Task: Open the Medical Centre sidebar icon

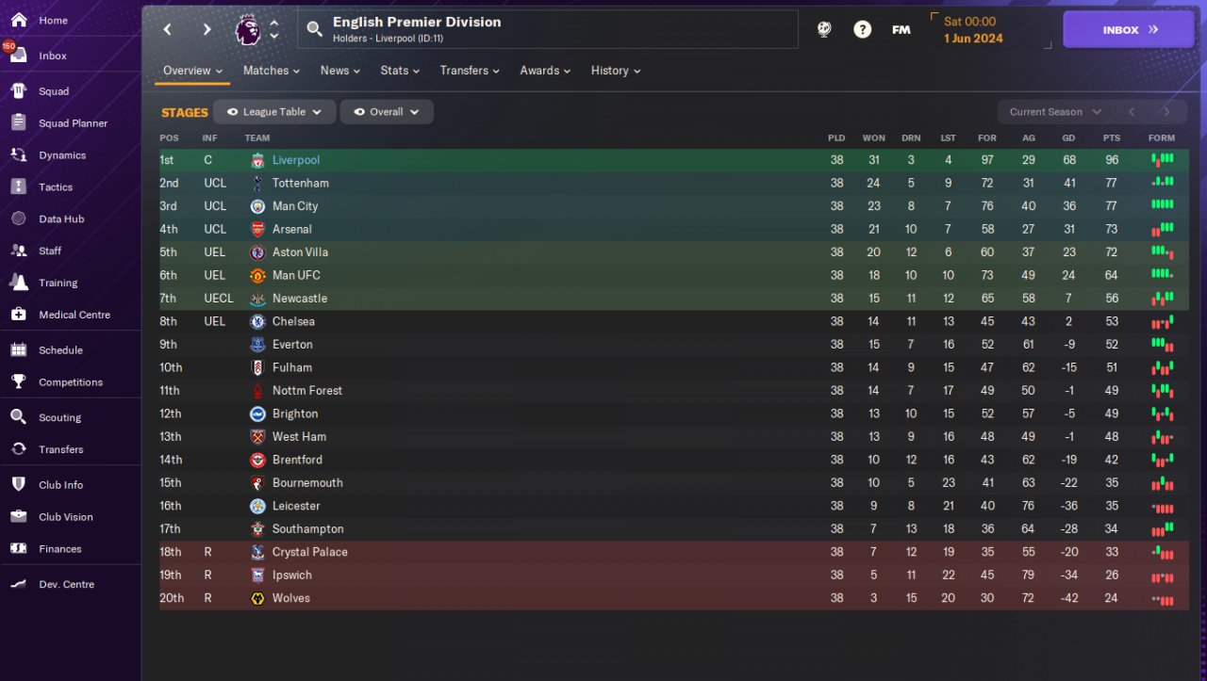Action: [18, 315]
